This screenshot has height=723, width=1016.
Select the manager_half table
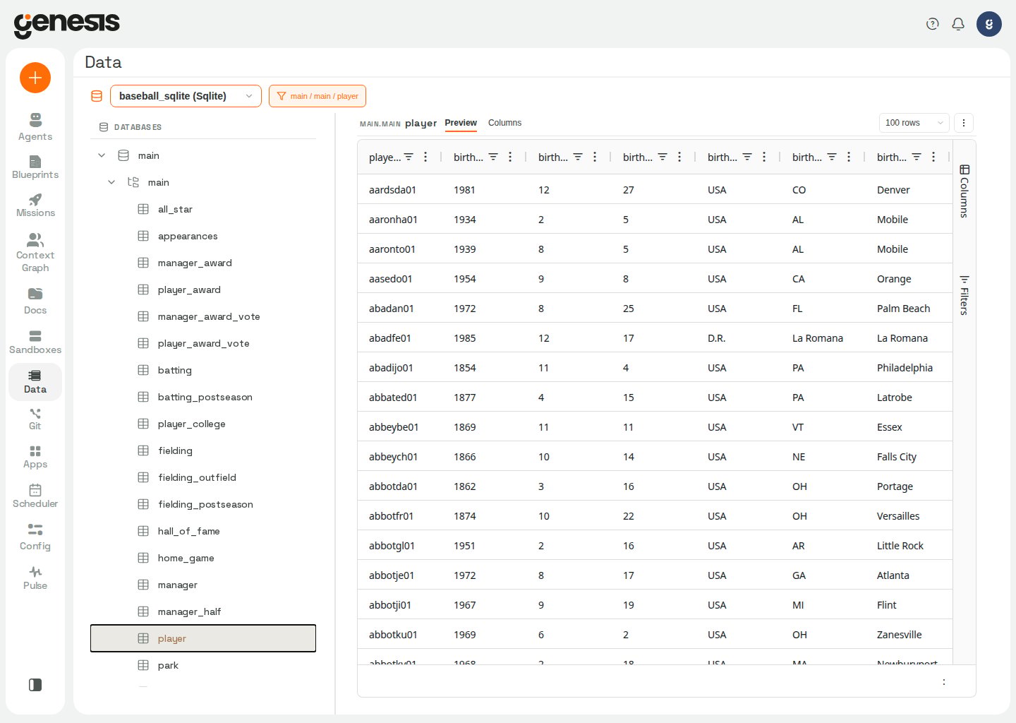[203, 611]
